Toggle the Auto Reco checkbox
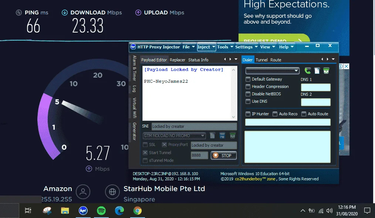Image resolution: width=375 pixels, height=218 pixels. (275, 114)
